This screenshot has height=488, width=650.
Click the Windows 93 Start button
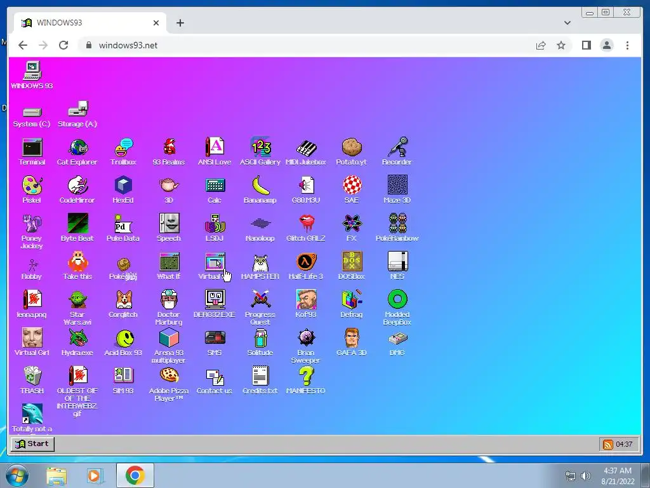32,444
